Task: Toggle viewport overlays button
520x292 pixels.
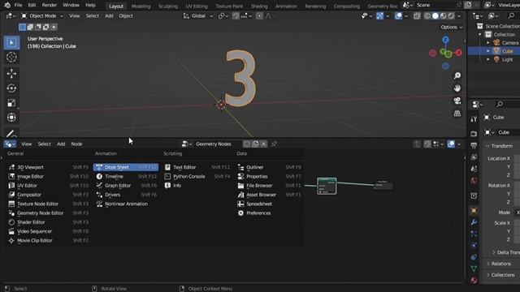Action: point(398,16)
